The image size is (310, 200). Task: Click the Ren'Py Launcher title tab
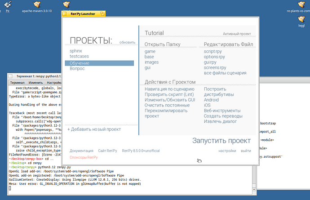point(83,13)
